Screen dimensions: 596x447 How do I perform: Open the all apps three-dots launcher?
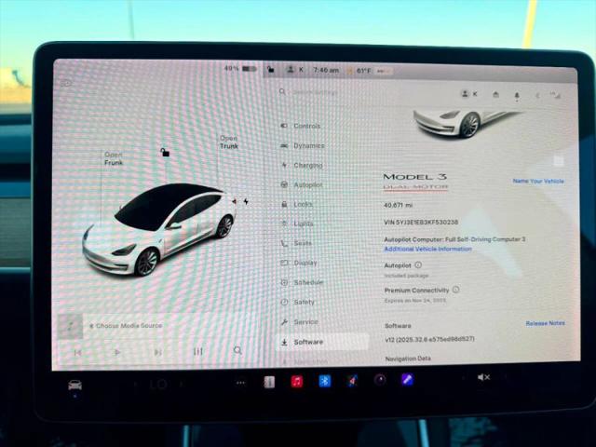(x=240, y=383)
